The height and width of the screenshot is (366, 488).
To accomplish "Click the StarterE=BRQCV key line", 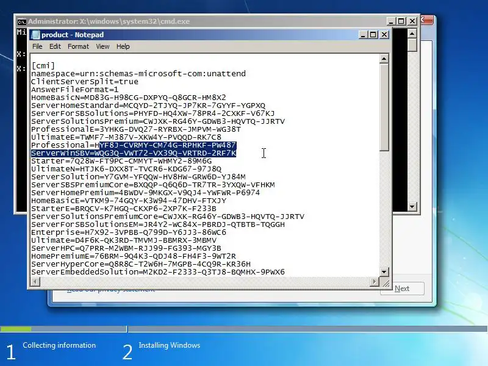I will coord(124,209).
